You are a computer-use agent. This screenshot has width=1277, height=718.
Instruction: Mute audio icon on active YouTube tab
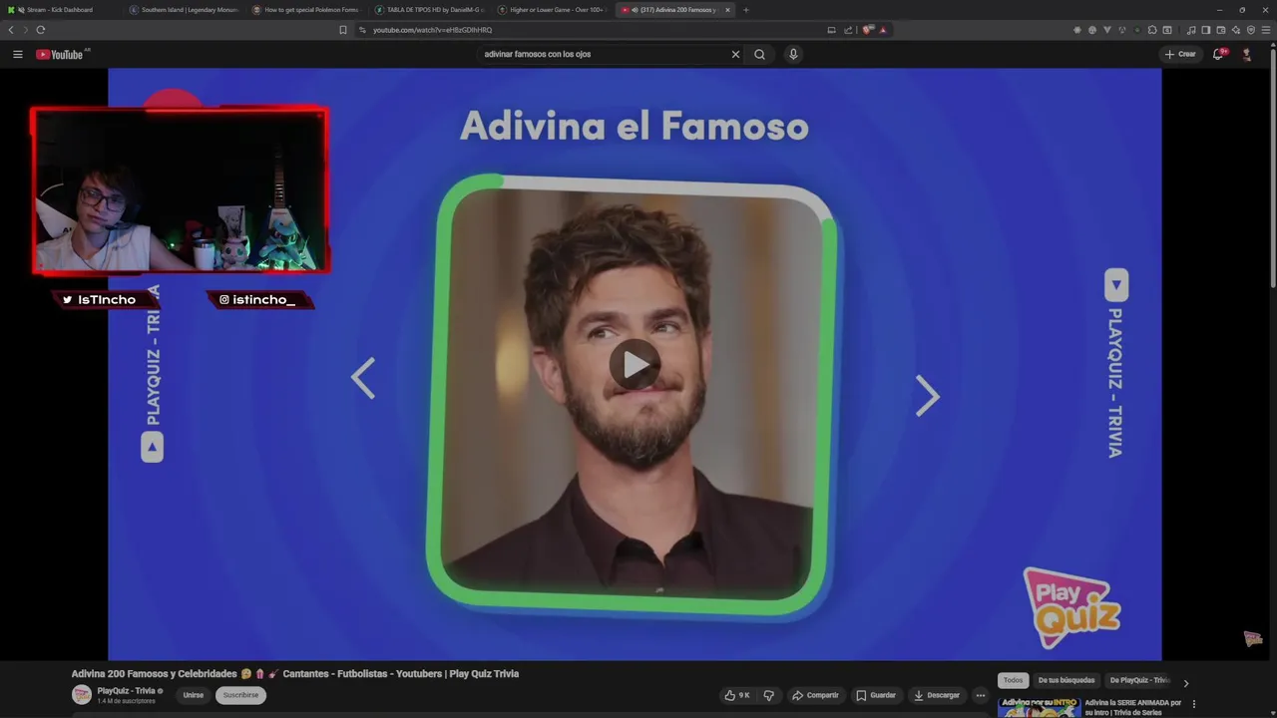coord(636,10)
